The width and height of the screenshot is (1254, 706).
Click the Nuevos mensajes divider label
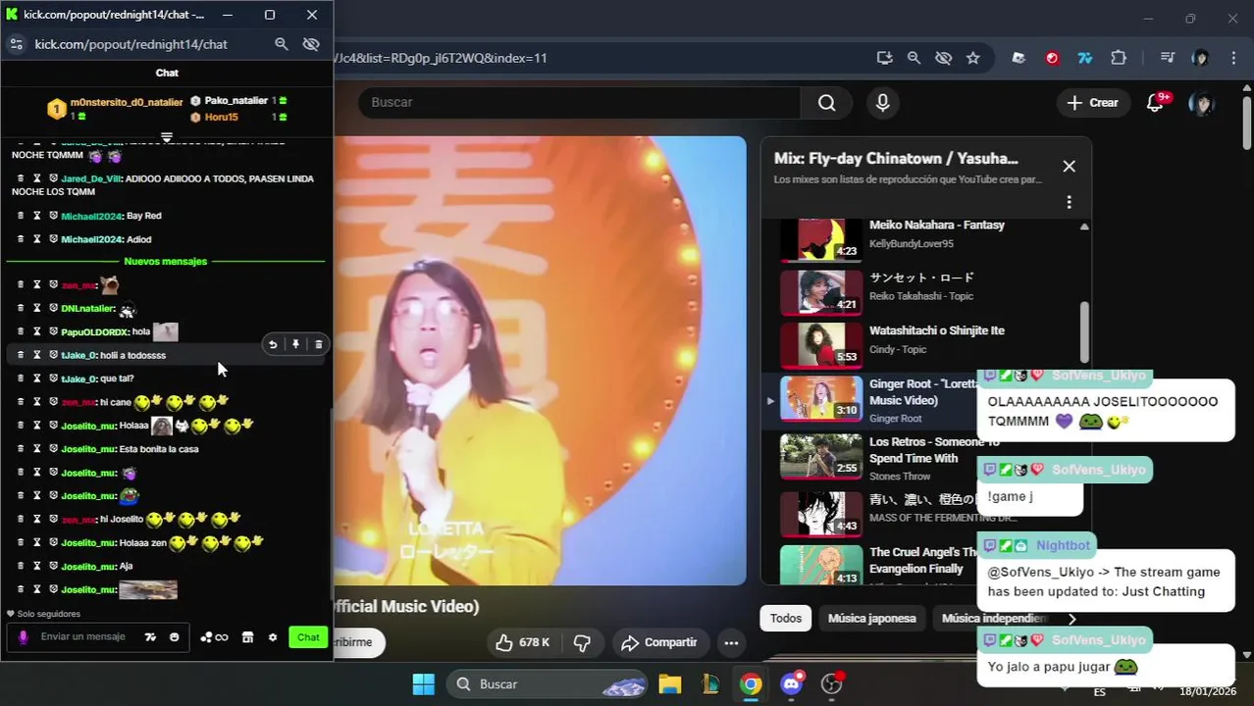[x=165, y=262]
